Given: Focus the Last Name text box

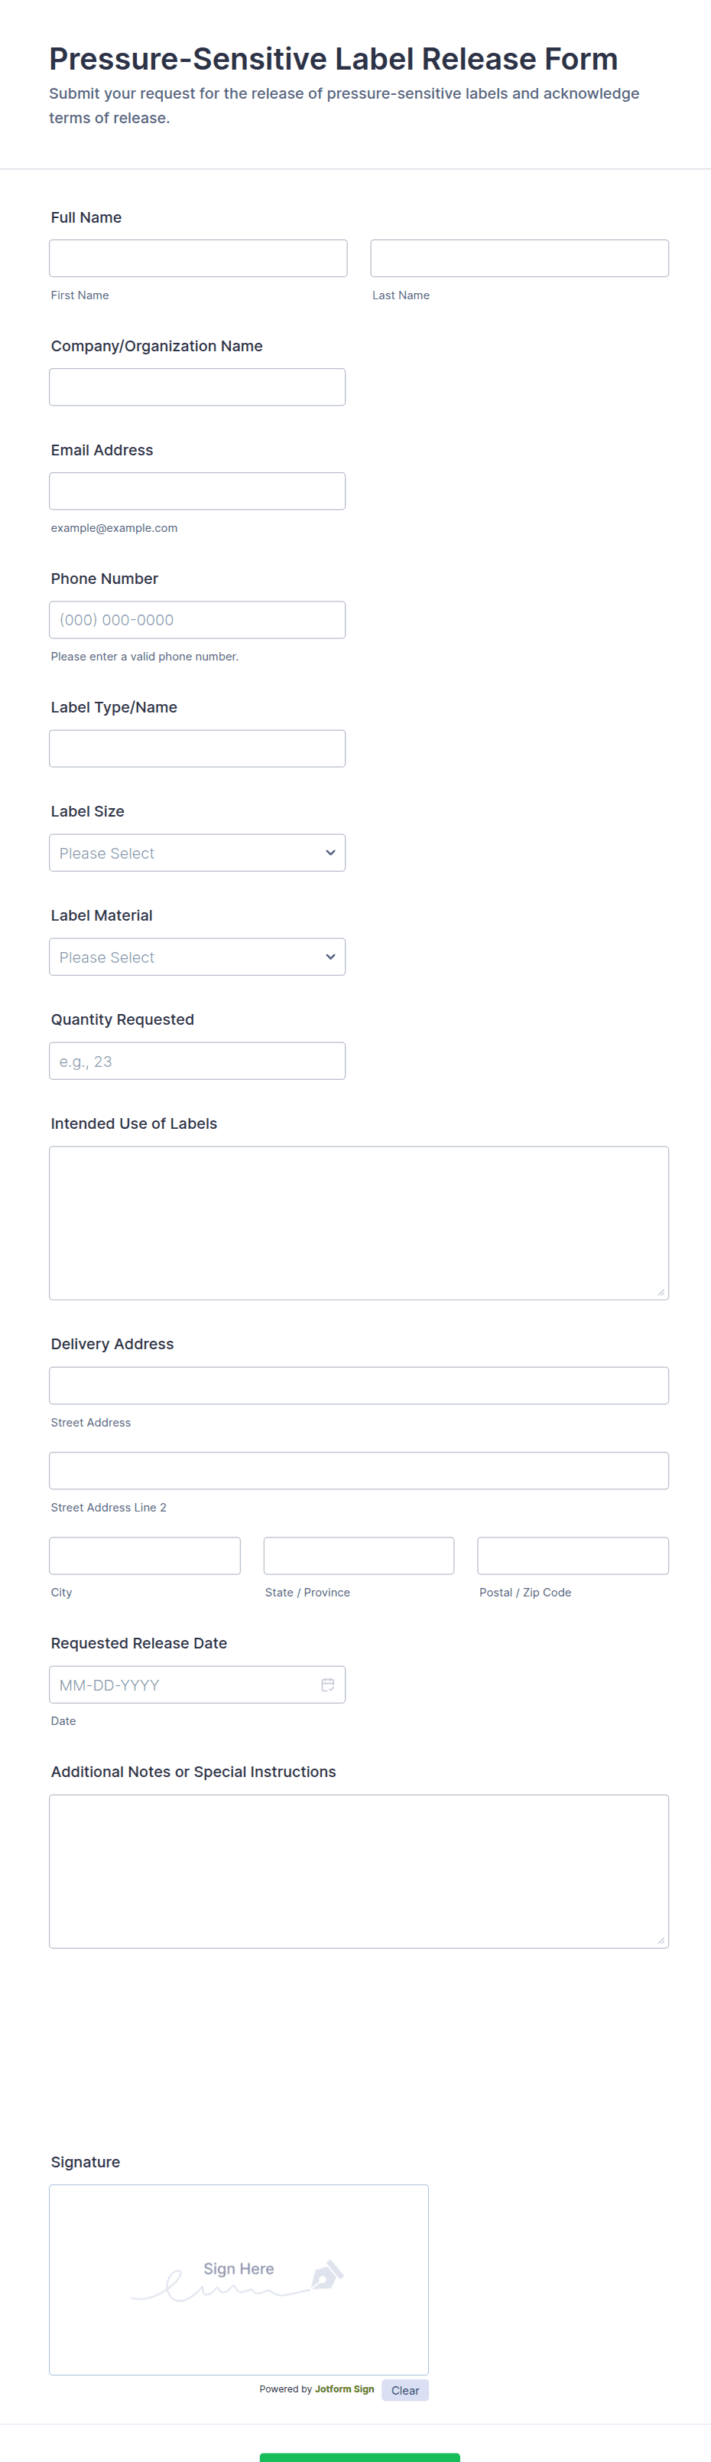Looking at the screenshot, I should 519,258.
